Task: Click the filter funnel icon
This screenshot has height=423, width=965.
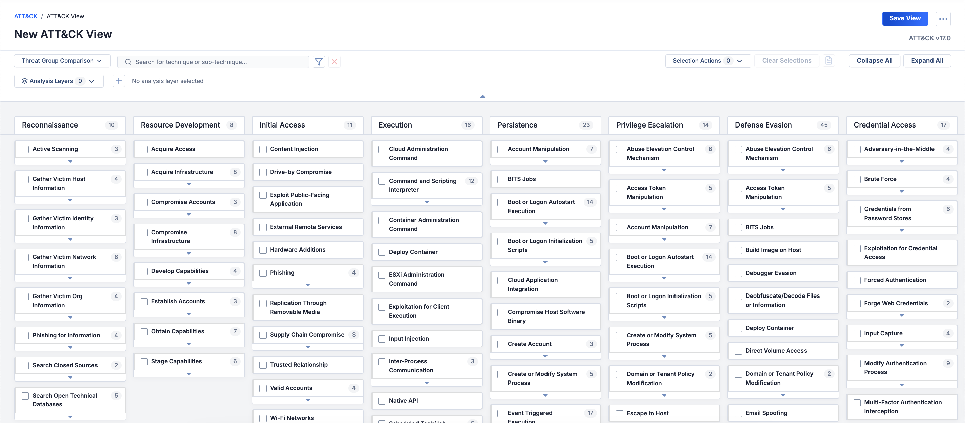Action: point(318,62)
